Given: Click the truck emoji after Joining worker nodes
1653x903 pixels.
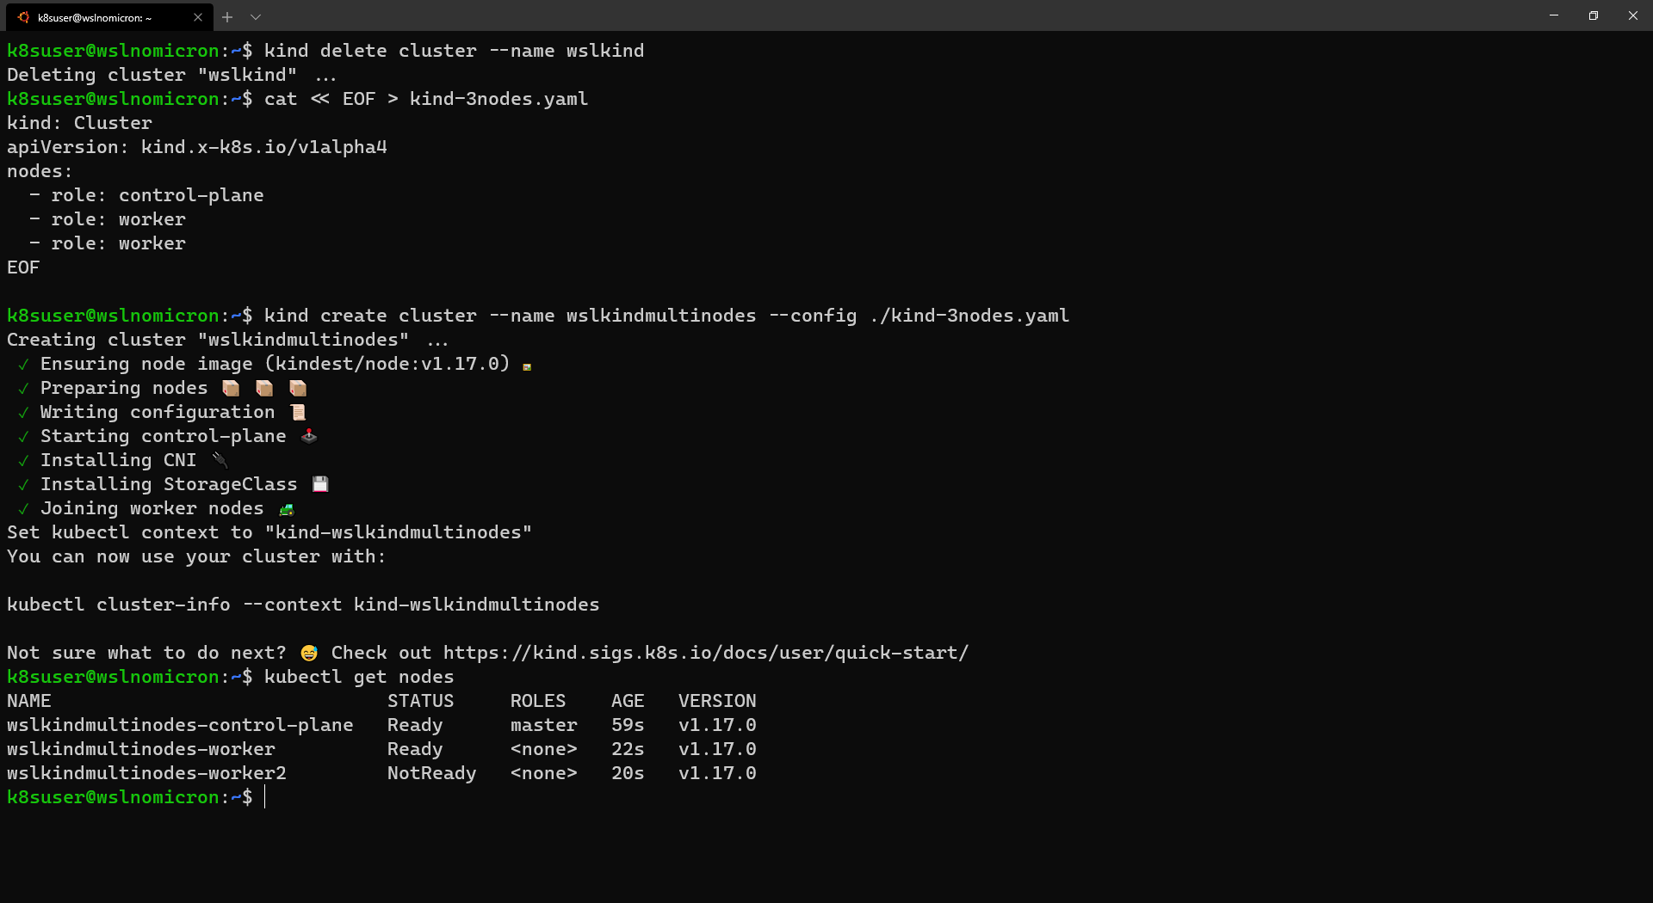Looking at the screenshot, I should (x=286, y=509).
